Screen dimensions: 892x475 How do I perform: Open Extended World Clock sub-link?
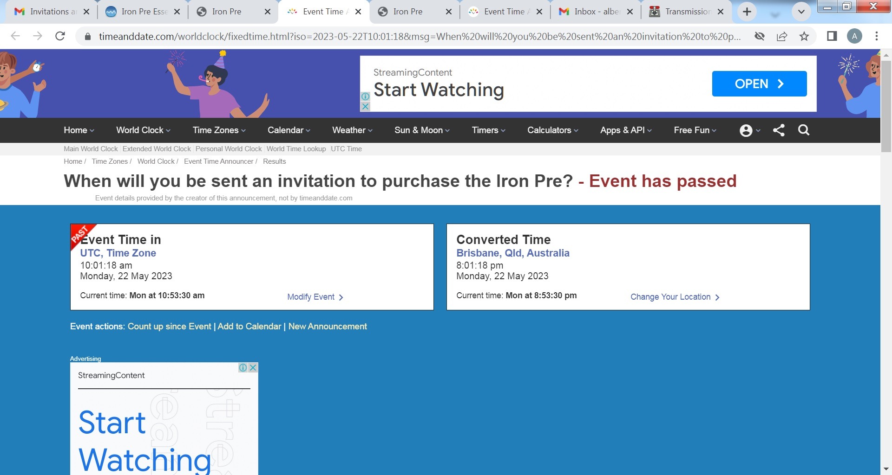click(x=157, y=149)
